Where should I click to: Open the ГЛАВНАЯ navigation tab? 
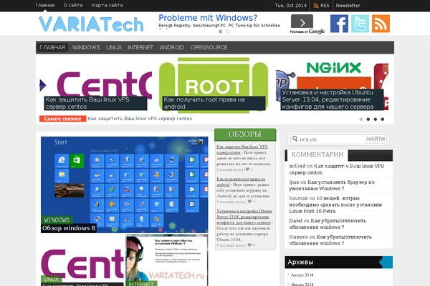[x=52, y=47]
